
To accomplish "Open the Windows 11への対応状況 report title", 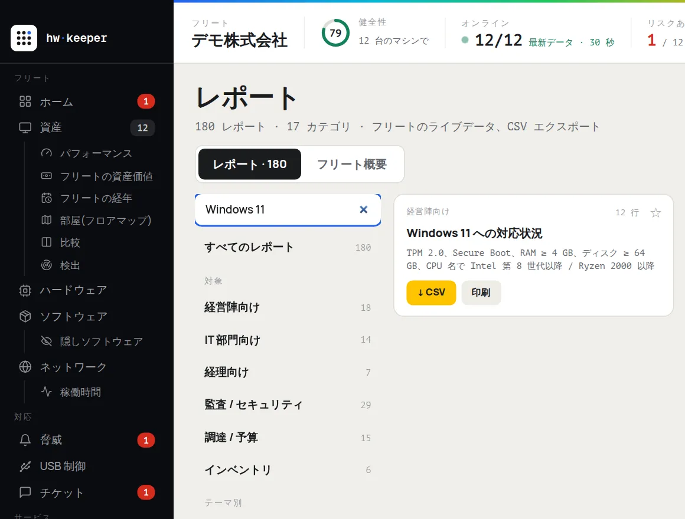I will [474, 234].
